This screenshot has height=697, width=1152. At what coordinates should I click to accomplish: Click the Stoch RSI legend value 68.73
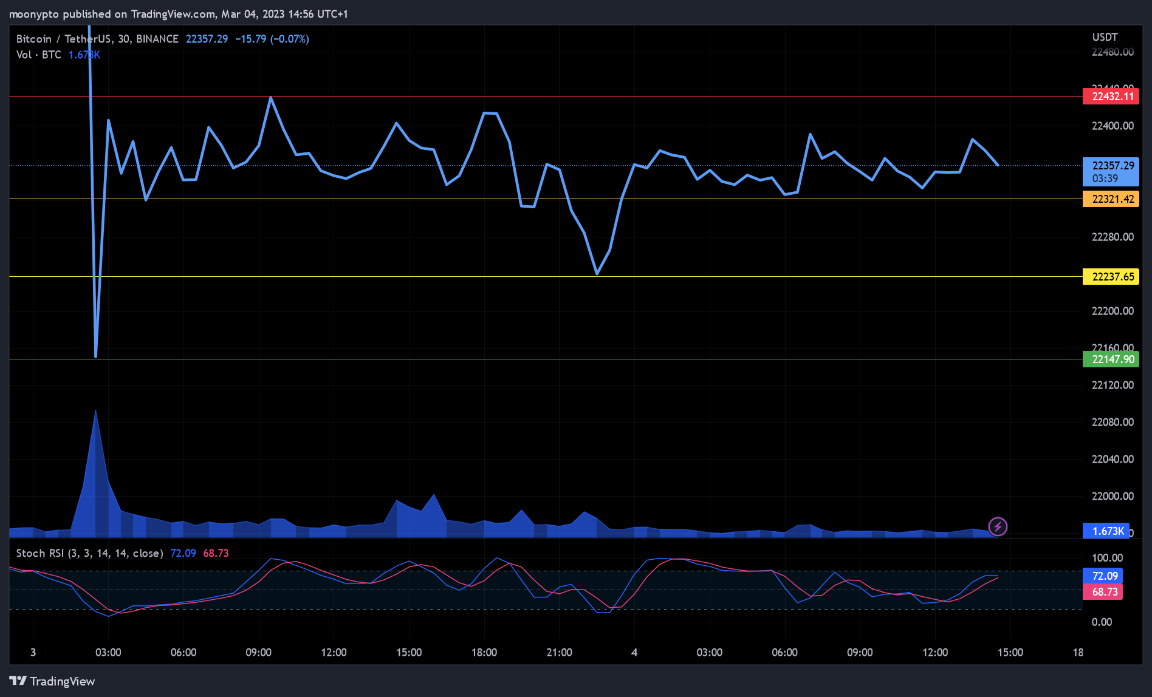coord(216,553)
